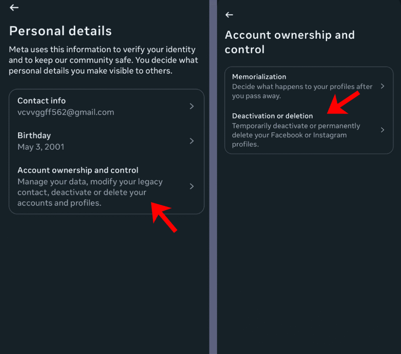Screen dimensions: 401x354
Task: Click the red arrow pointing at Deactivation or deletion
Action: (x=343, y=103)
